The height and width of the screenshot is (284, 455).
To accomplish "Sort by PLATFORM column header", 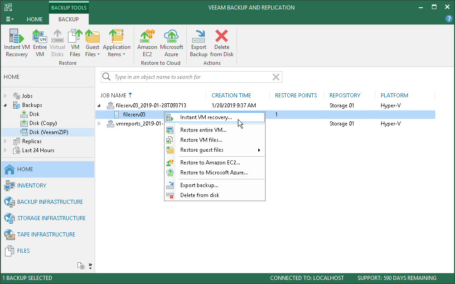I will pyautogui.click(x=394, y=96).
